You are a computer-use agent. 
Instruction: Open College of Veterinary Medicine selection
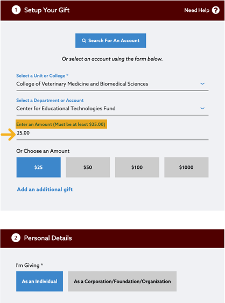coord(112,84)
